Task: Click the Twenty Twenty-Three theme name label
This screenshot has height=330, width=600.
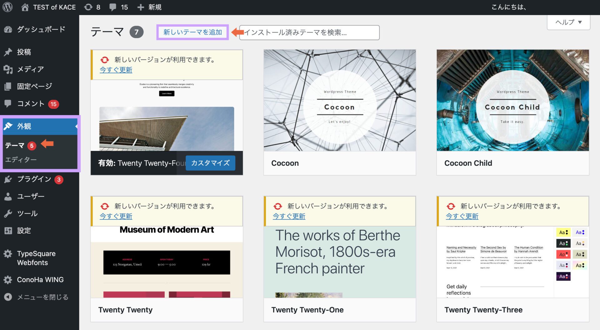Action: click(483, 310)
